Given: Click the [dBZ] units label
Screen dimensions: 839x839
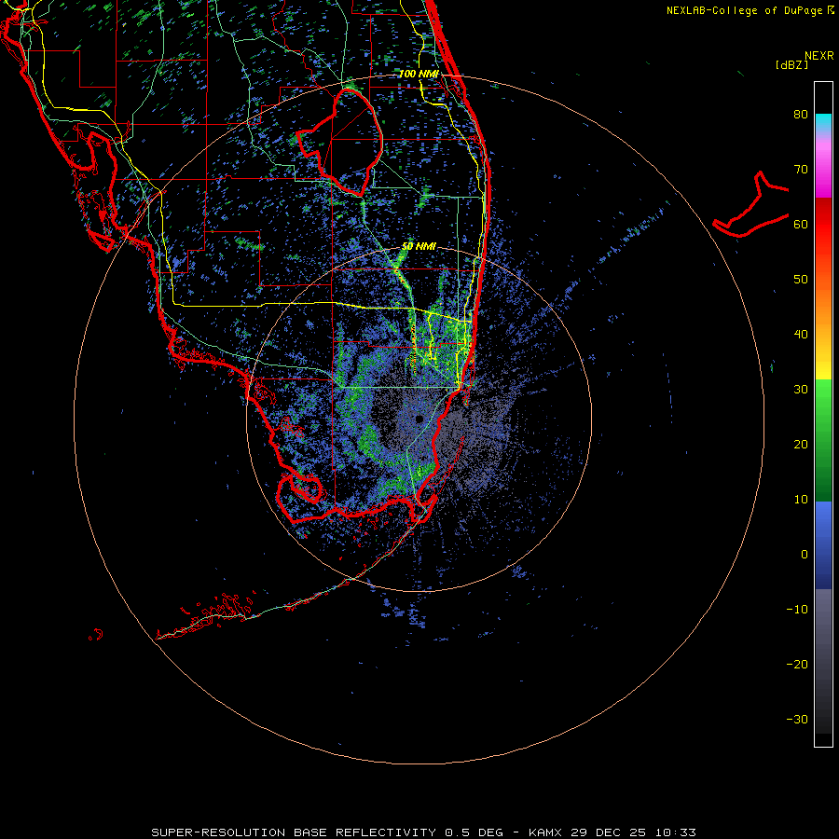Looking at the screenshot, I should point(791,64).
